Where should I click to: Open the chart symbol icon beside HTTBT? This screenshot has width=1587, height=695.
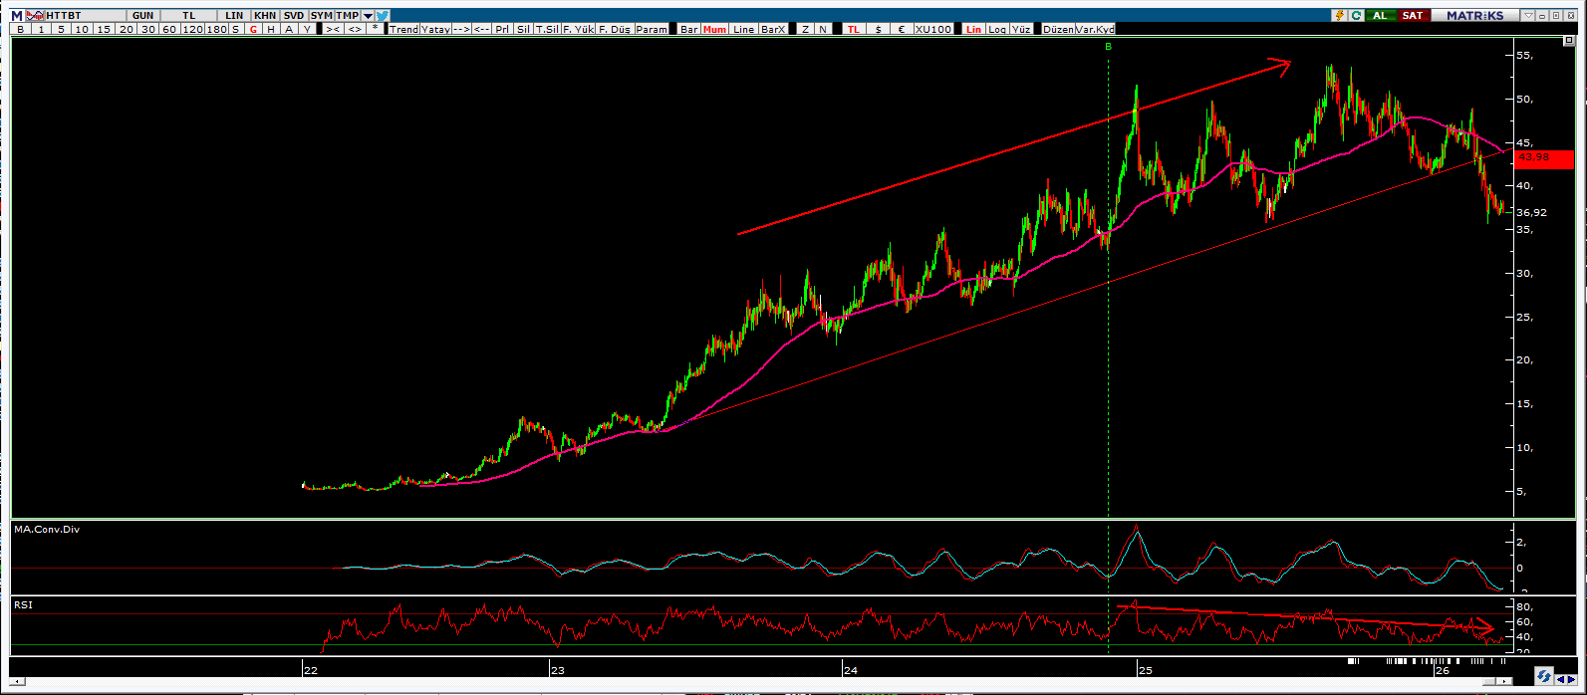(x=34, y=16)
